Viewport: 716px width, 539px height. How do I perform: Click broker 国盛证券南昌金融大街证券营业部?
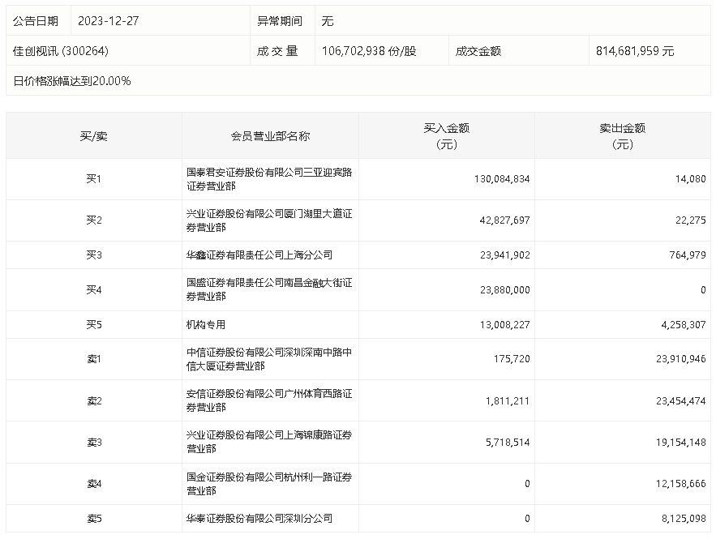point(269,289)
